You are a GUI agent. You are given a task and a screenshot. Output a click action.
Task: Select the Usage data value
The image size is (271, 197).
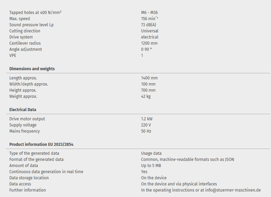point(151,153)
